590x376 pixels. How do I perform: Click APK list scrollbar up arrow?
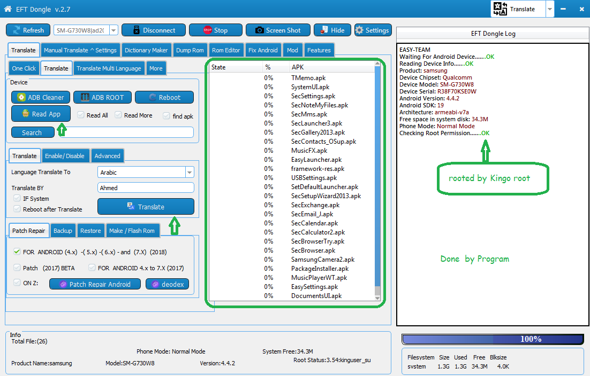tap(377, 64)
